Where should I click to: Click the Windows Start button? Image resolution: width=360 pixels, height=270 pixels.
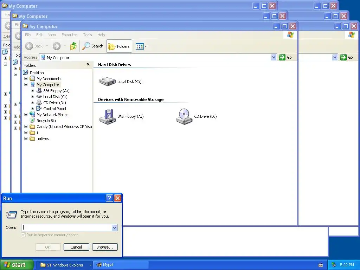tap(17, 265)
